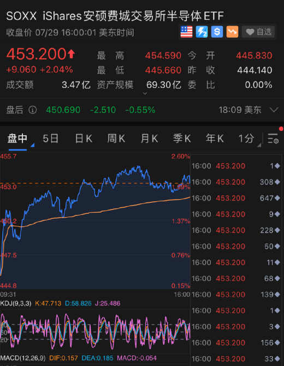The width and height of the screenshot is (284, 366).
Task: Tap the 今开 value 445.830
Action: [254, 56]
